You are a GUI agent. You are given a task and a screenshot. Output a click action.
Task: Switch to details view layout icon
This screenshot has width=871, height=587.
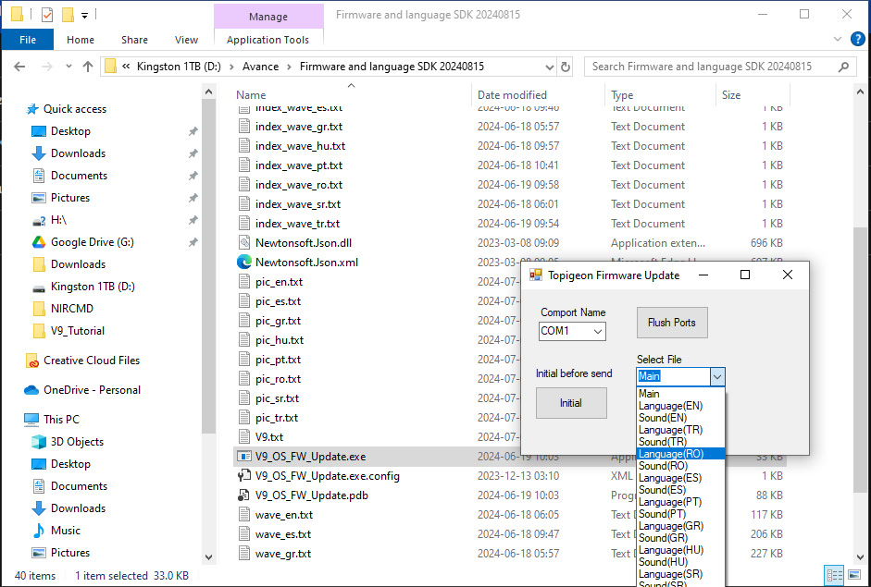834,575
